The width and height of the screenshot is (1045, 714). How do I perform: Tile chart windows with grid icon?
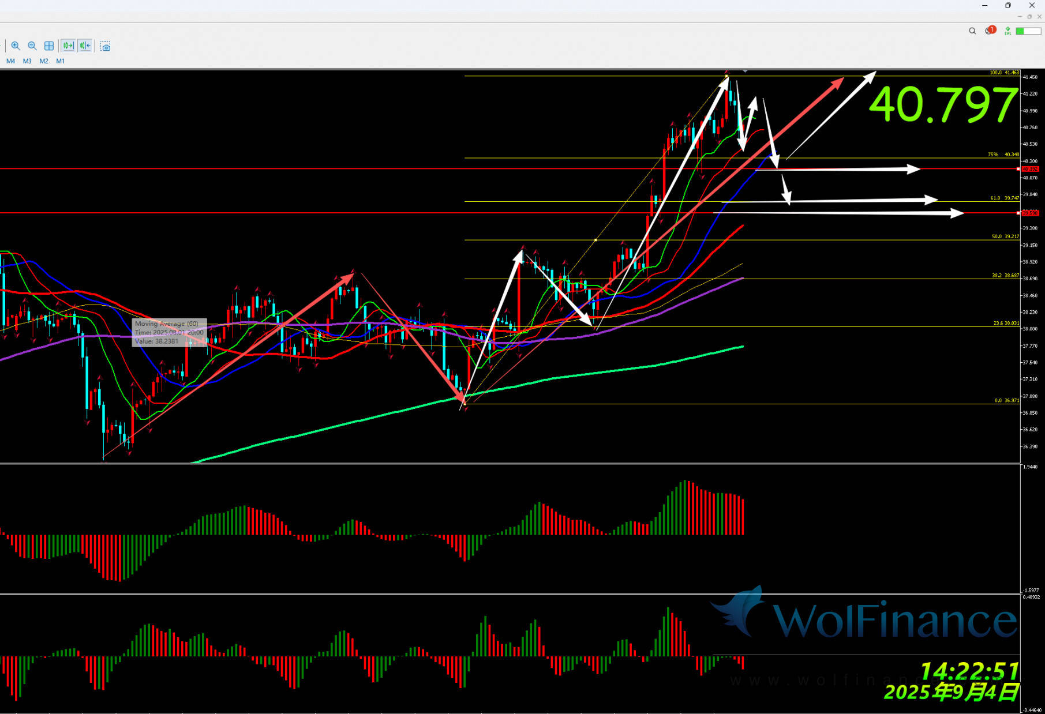pos(49,46)
